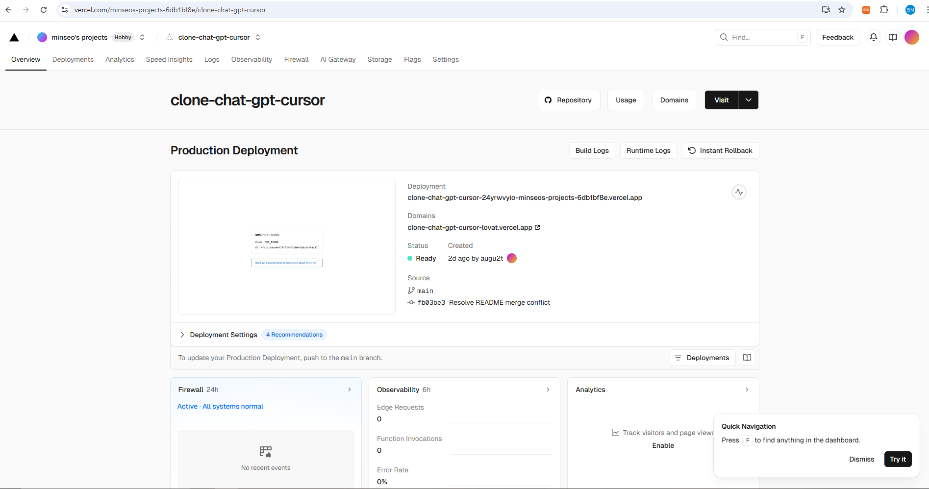Click the git branch icon beside main
The height and width of the screenshot is (489, 929).
411,291
